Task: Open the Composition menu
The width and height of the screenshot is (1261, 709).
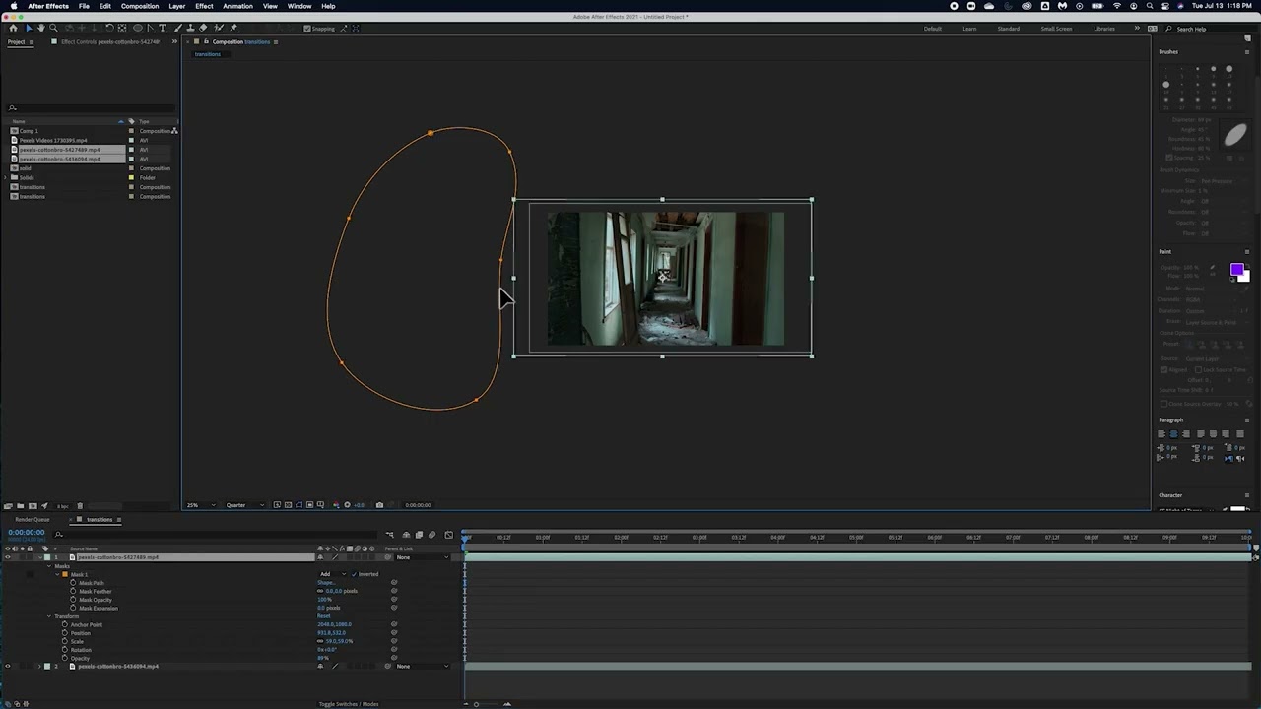Action: [140, 6]
